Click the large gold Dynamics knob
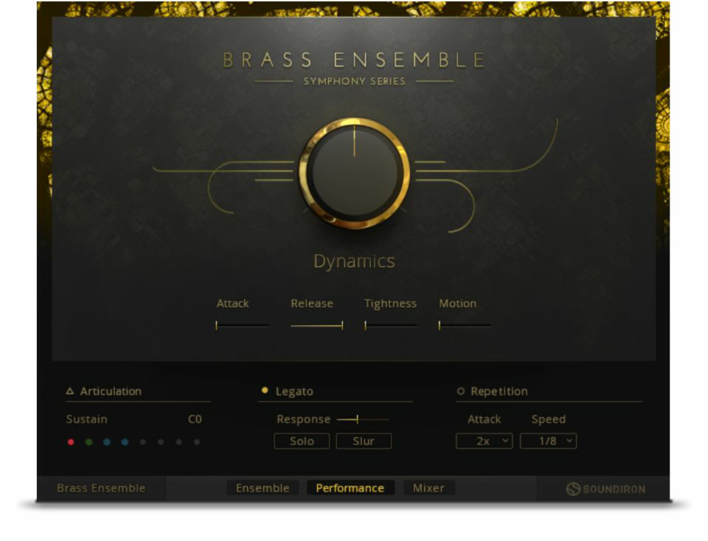Image resolution: width=708 pixels, height=541 pixels. click(355, 174)
